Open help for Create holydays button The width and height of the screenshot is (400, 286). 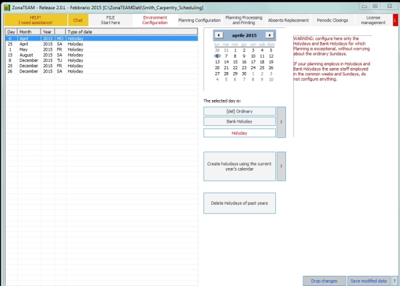(281, 167)
